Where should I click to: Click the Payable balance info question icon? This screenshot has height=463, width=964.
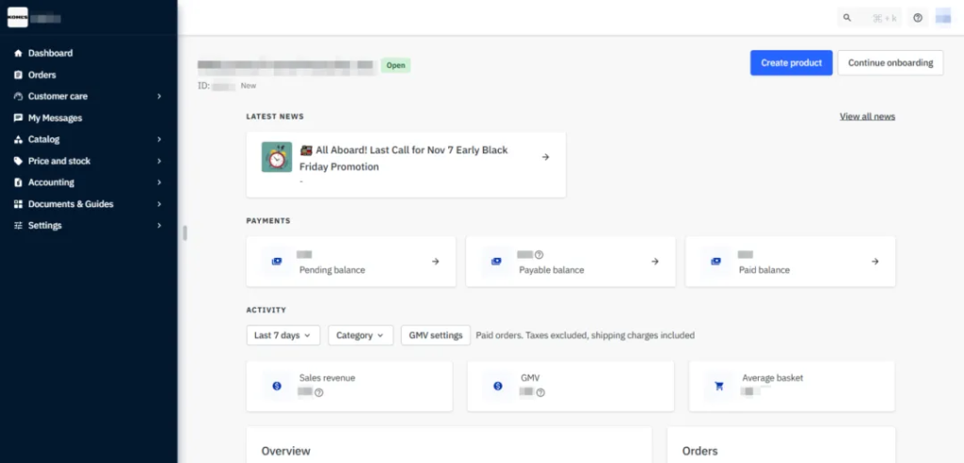pos(539,254)
